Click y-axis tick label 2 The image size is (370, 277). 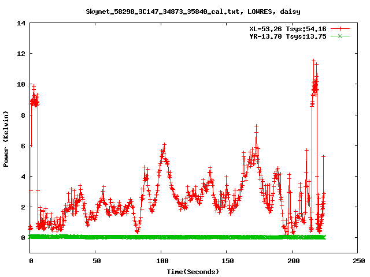click(x=23, y=207)
